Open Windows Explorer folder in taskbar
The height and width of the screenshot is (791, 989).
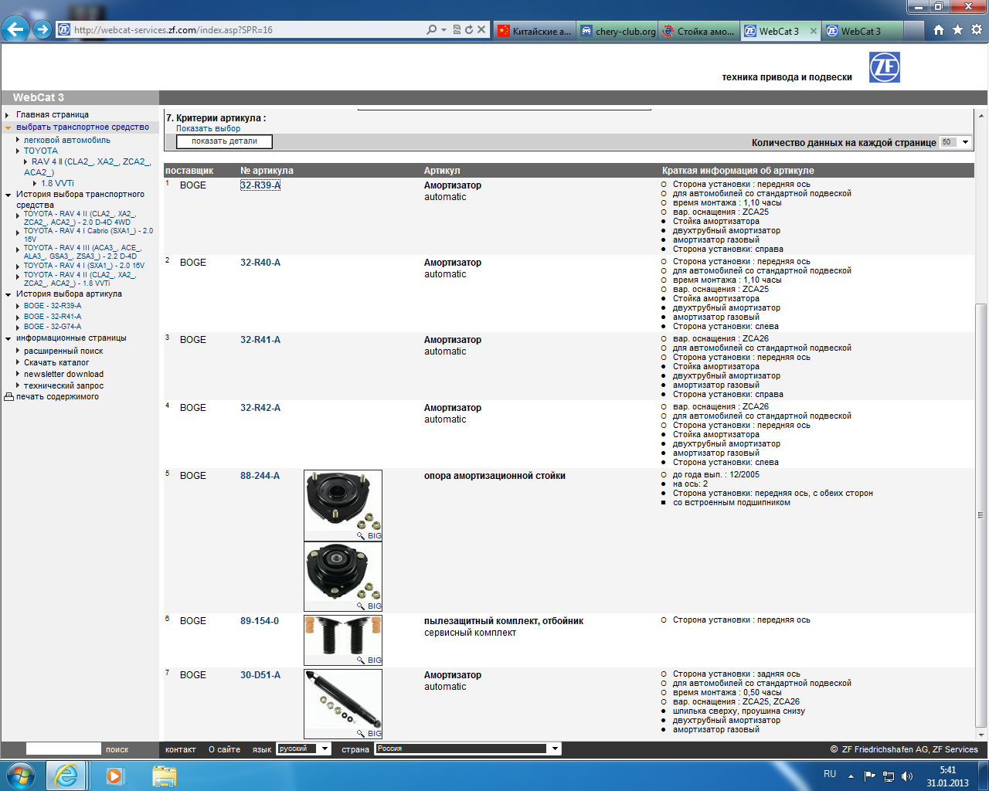click(165, 776)
